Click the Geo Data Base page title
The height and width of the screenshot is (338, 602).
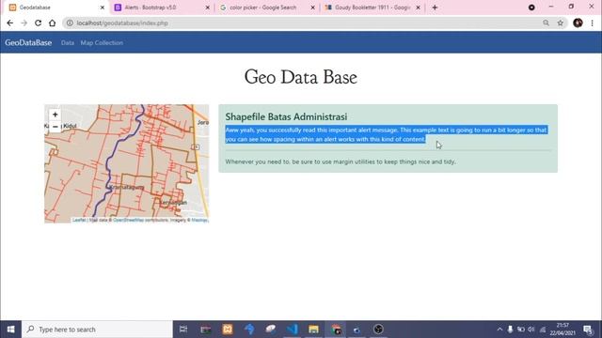coord(301,77)
